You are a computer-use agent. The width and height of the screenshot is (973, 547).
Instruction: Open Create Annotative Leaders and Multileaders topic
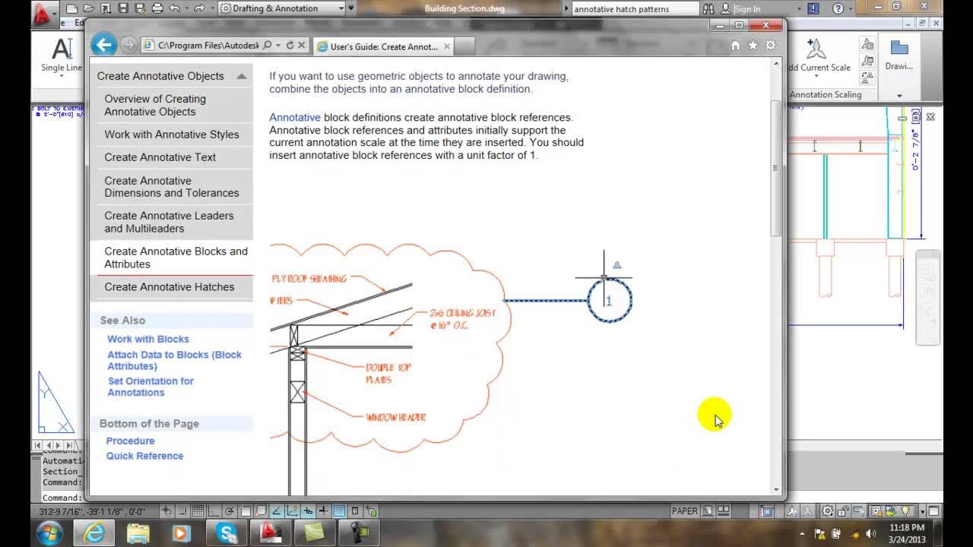click(171, 222)
